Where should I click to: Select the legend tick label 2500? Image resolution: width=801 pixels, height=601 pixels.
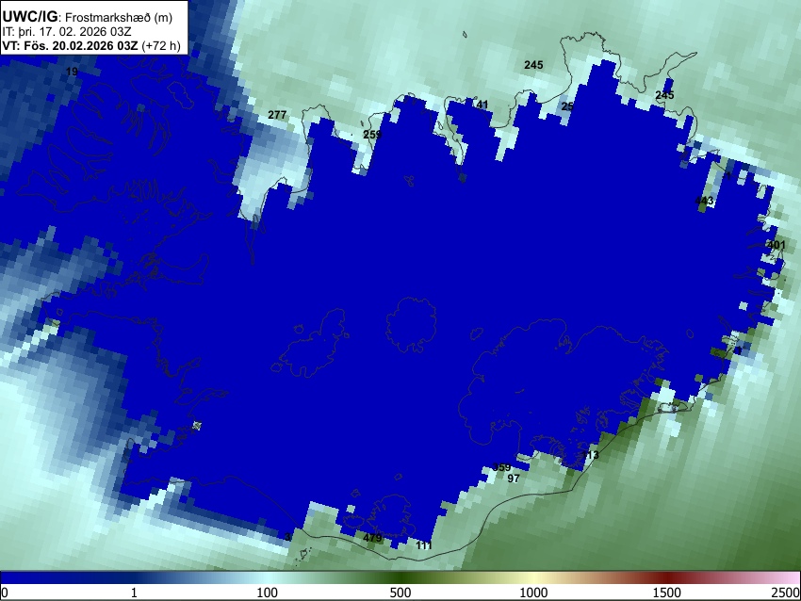(x=786, y=593)
